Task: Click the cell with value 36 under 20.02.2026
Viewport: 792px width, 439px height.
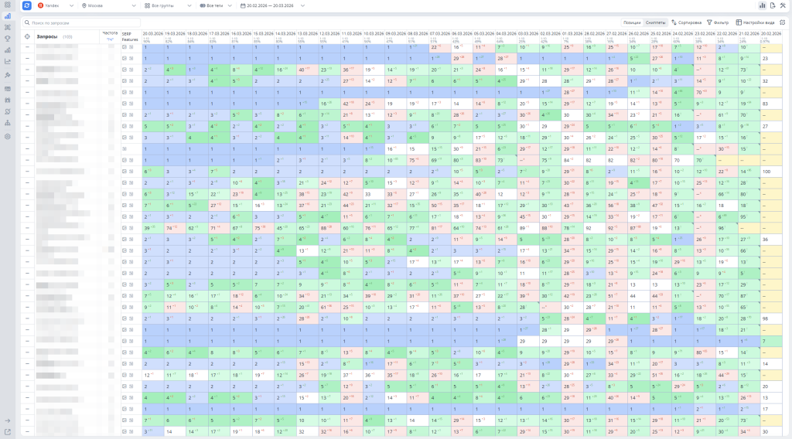Action: [771, 239]
